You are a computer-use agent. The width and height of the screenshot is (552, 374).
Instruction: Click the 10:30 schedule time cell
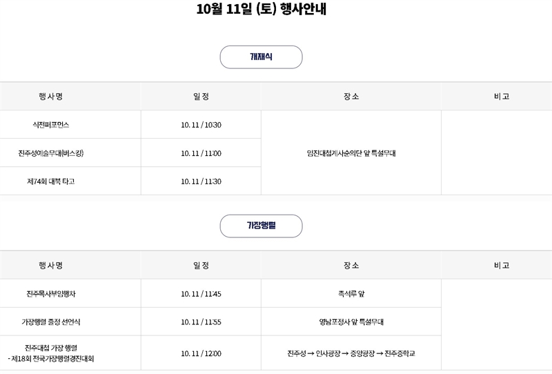click(x=201, y=125)
